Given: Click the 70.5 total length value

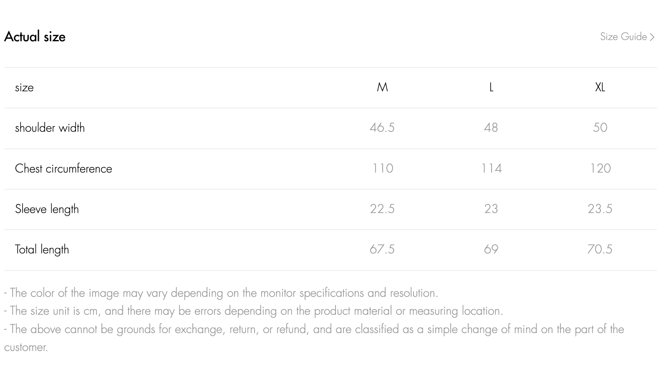Looking at the screenshot, I should (600, 249).
